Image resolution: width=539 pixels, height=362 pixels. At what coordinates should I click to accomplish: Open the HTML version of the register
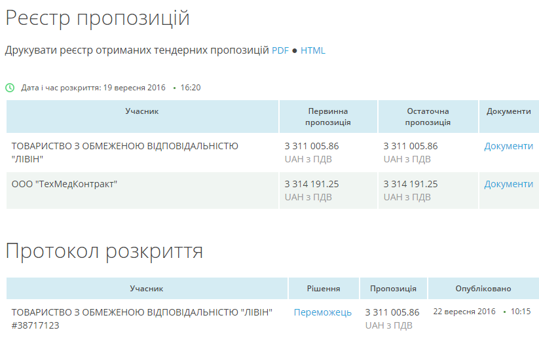[312, 50]
